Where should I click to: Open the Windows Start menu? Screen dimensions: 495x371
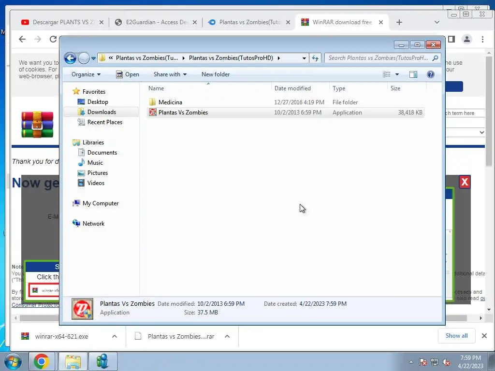pos(13,361)
